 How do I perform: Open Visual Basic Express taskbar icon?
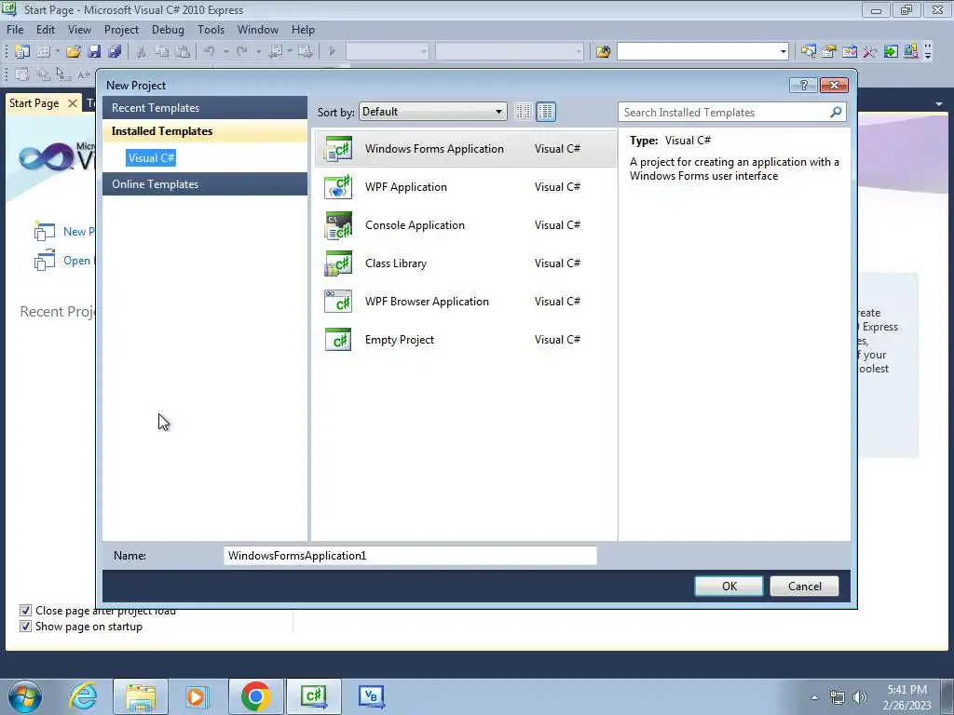[x=371, y=696]
